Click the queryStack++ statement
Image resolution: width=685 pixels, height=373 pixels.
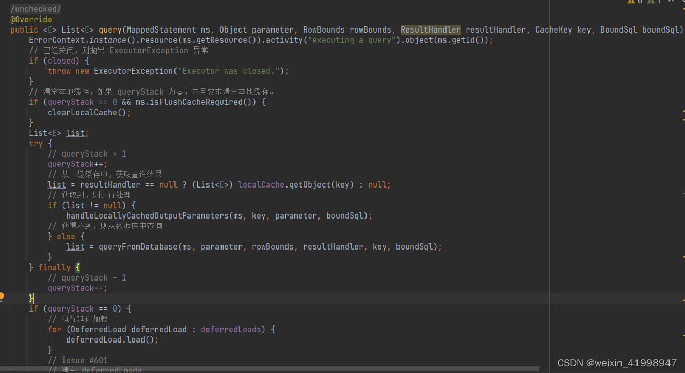pos(77,164)
